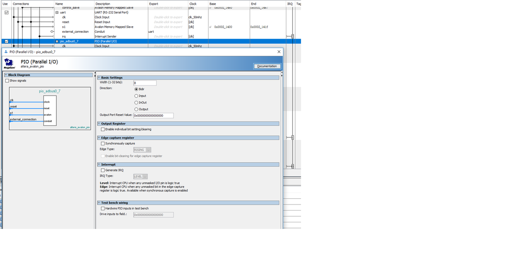
Task: Select the Output direction radio button
Action: 137,110
